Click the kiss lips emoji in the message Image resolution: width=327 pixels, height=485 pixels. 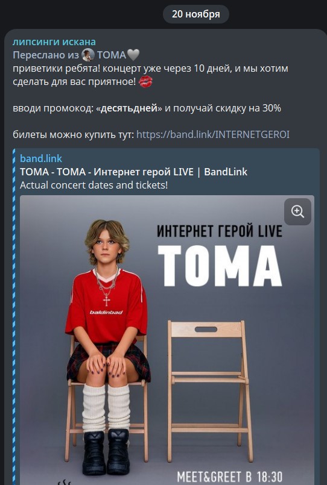(x=145, y=82)
